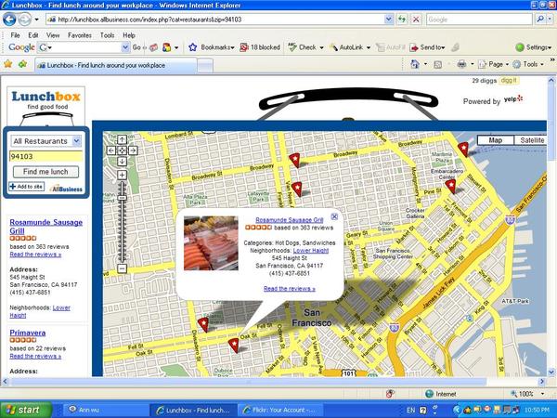Click the map marker on Broadway near Van Ness
The height and width of the screenshot is (418, 557).
pos(295,161)
